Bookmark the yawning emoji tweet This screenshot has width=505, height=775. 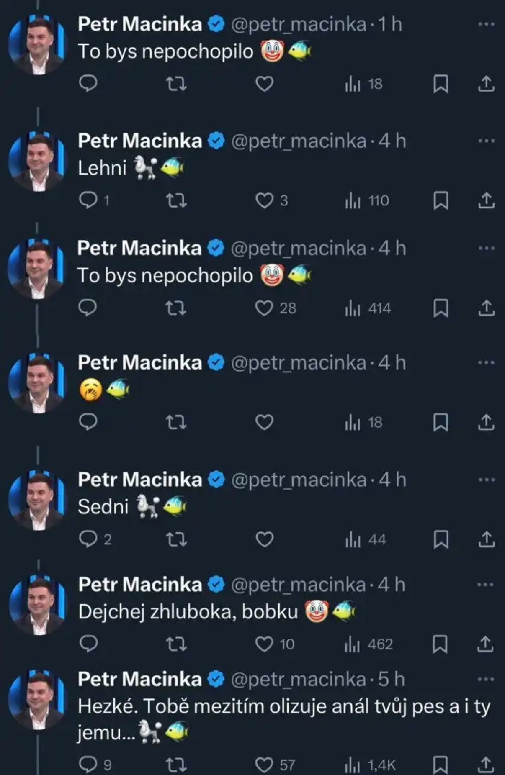(x=440, y=423)
